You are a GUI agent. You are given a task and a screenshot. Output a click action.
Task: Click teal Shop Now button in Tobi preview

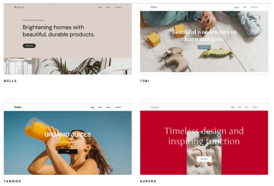pyautogui.click(x=204, y=47)
